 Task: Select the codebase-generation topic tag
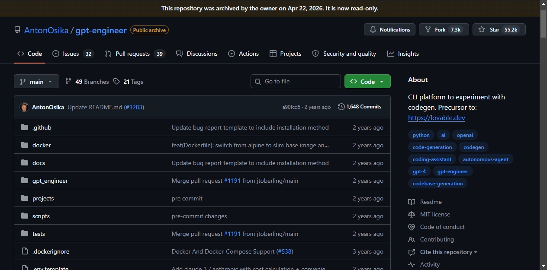(438, 184)
